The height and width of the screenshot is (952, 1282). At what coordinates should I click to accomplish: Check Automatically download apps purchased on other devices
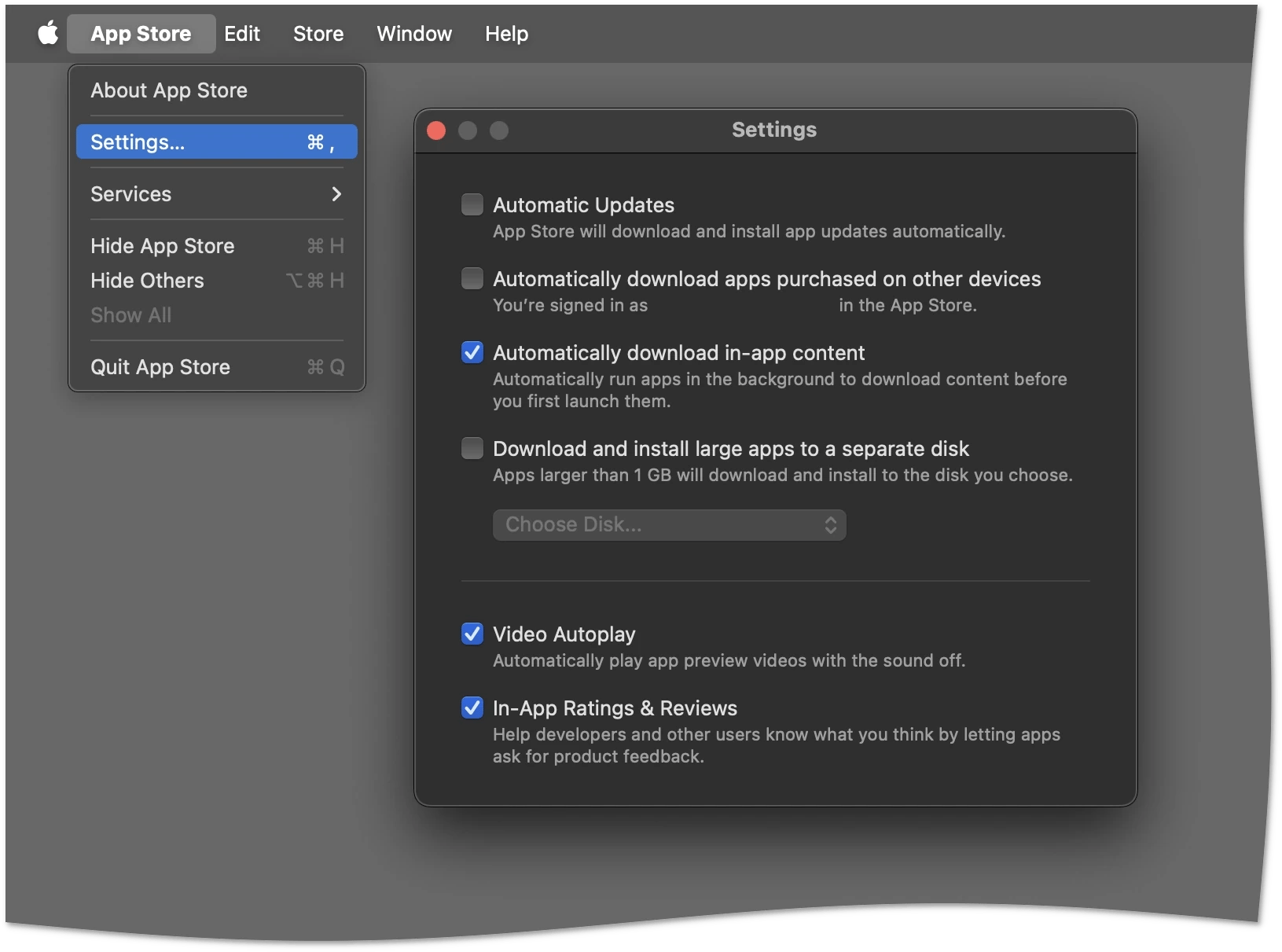click(472, 278)
